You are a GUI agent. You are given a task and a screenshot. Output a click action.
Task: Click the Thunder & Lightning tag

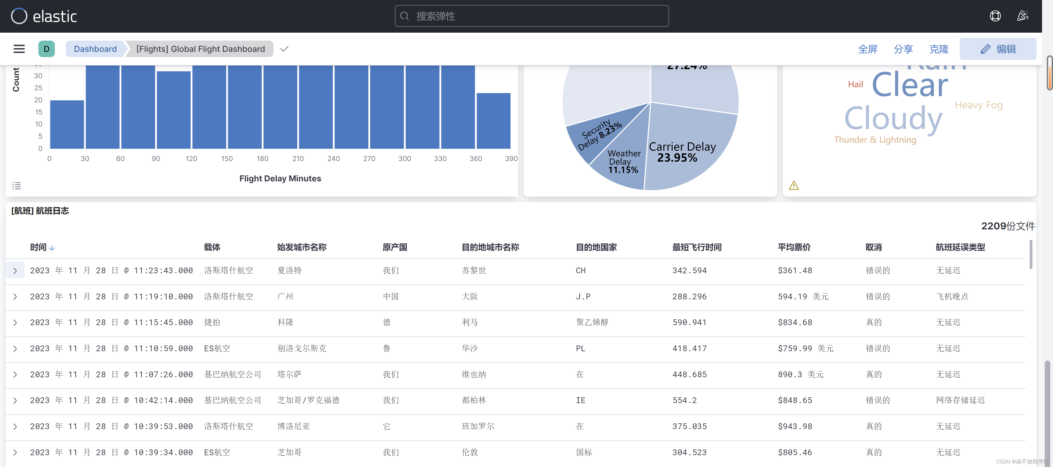(x=875, y=140)
